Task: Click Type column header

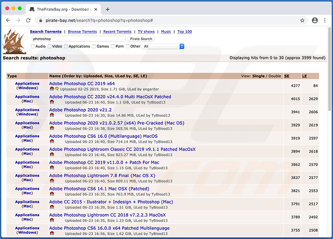Action: [x=12, y=76]
